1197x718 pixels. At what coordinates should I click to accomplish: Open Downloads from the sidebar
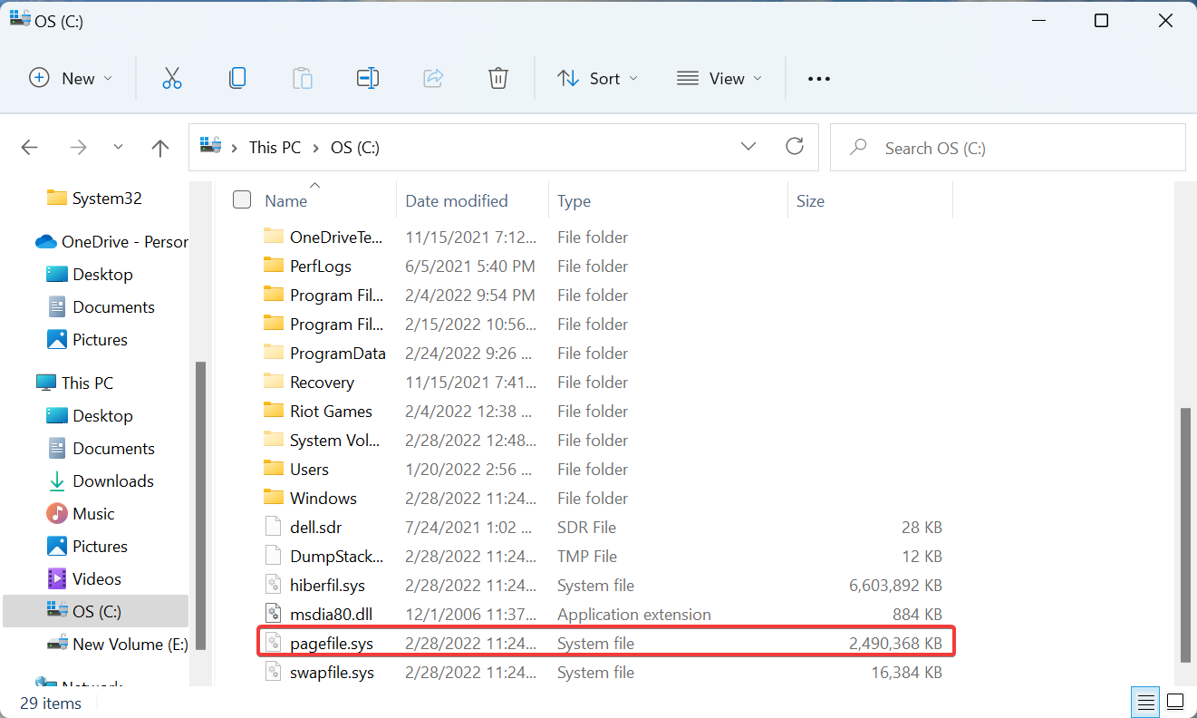113,480
